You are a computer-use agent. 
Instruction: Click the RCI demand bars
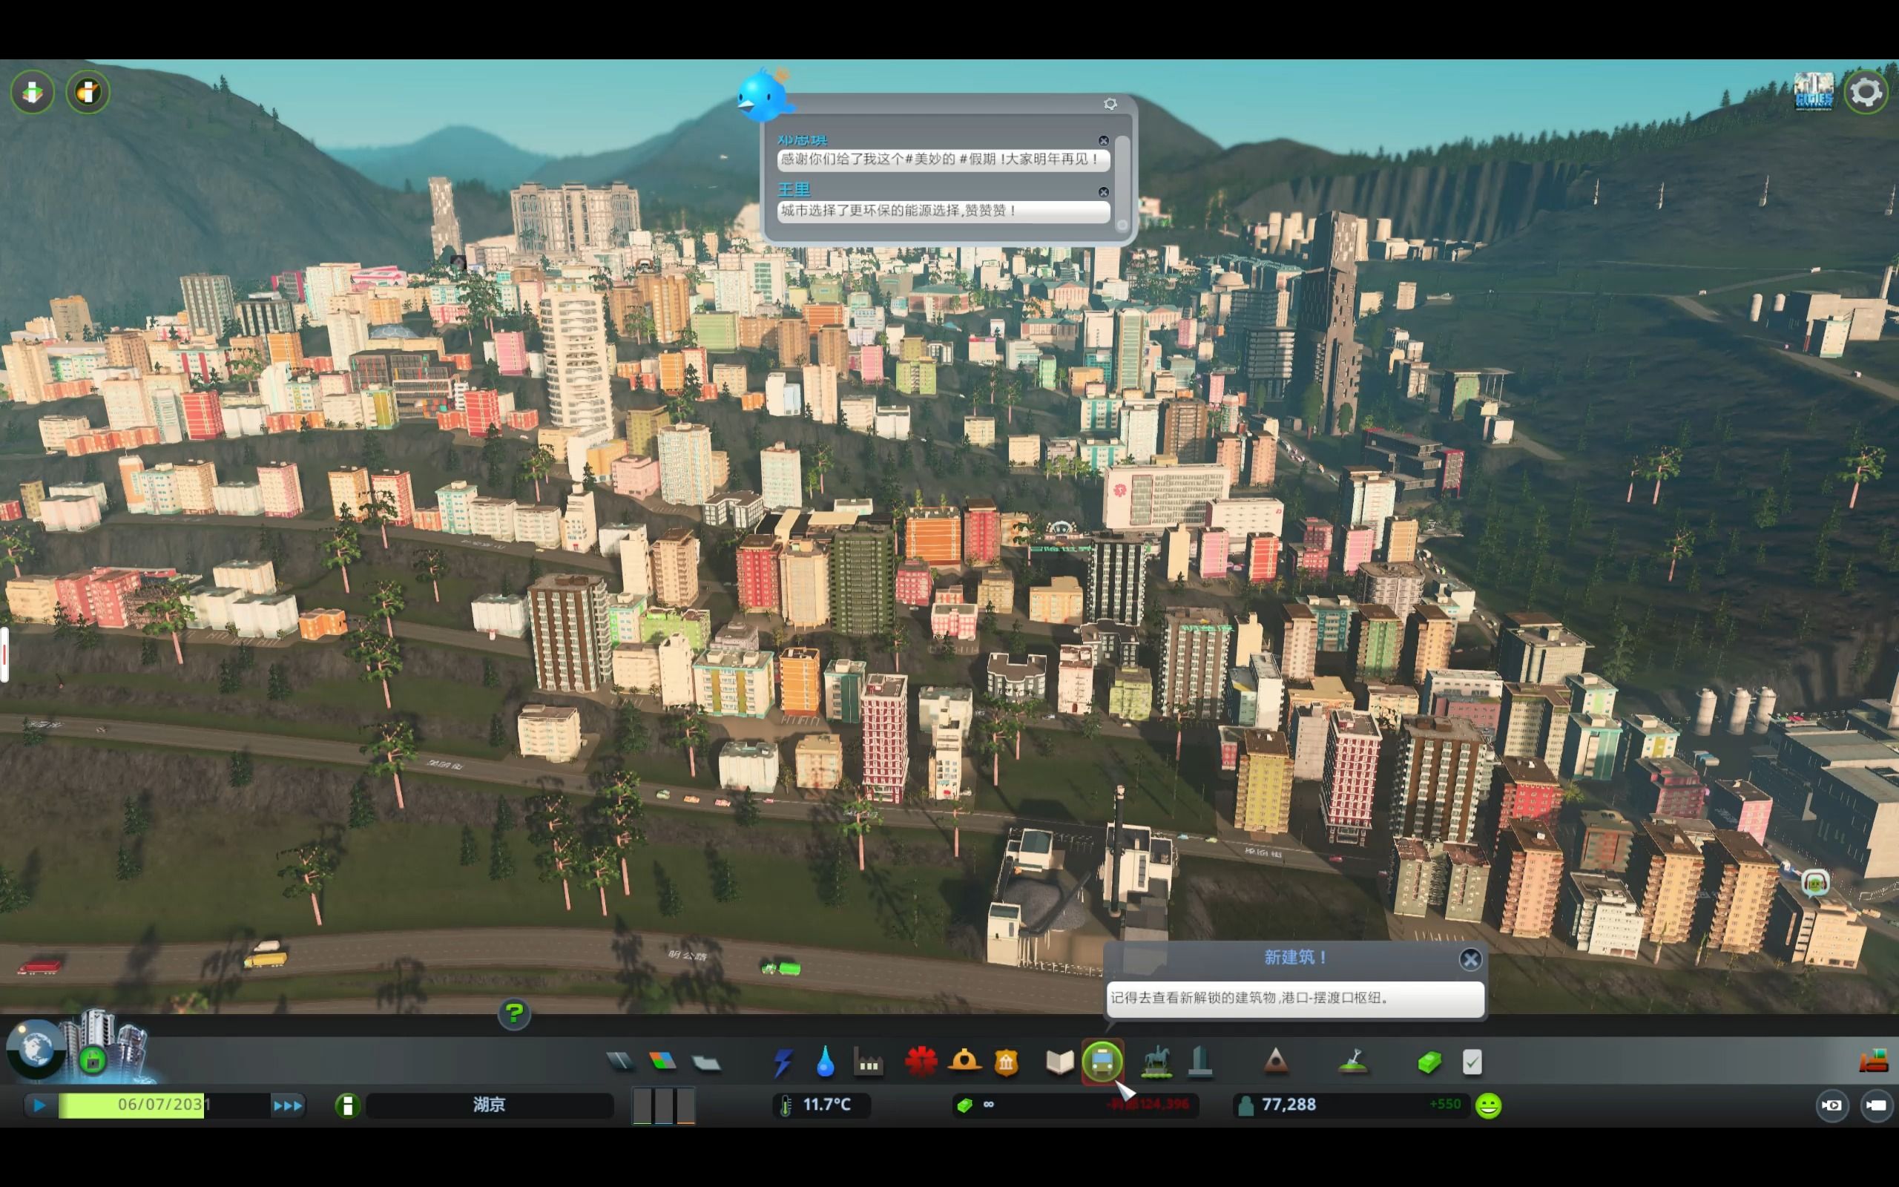(663, 1105)
